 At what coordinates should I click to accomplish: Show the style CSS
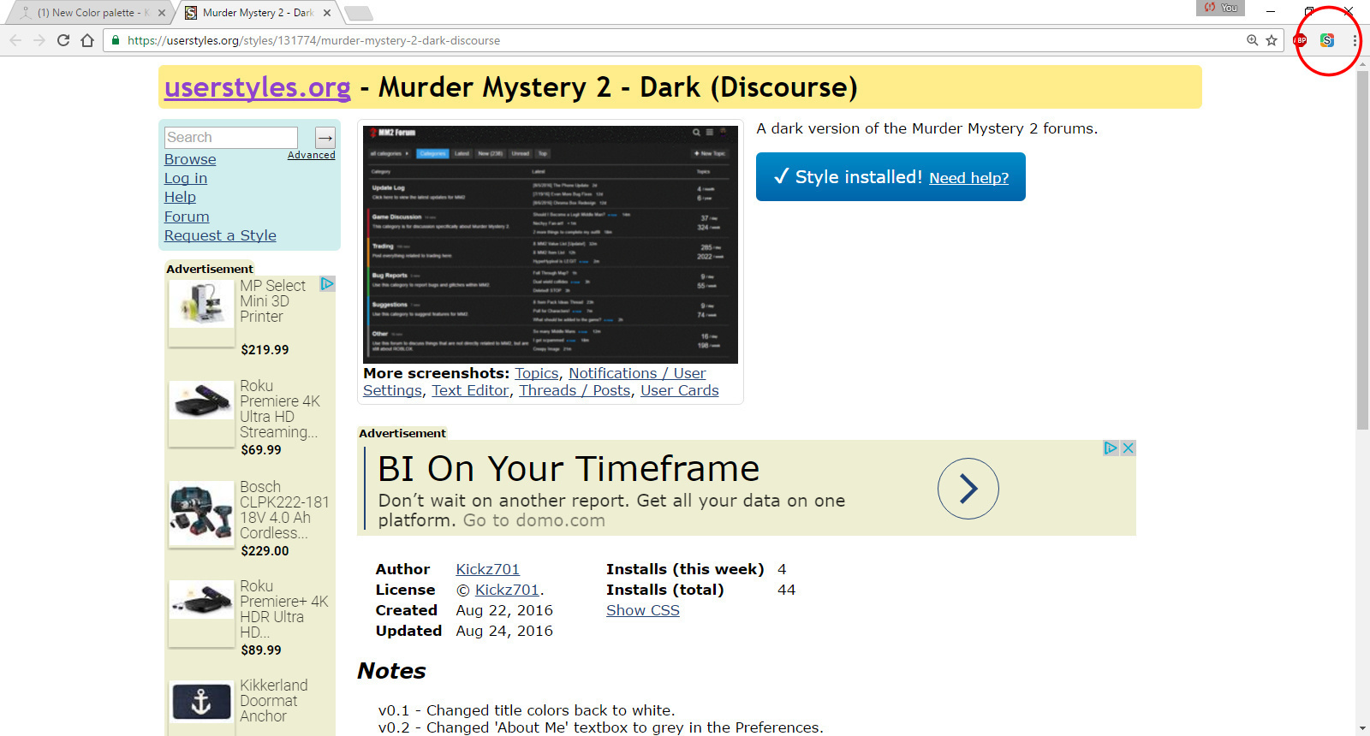point(643,610)
